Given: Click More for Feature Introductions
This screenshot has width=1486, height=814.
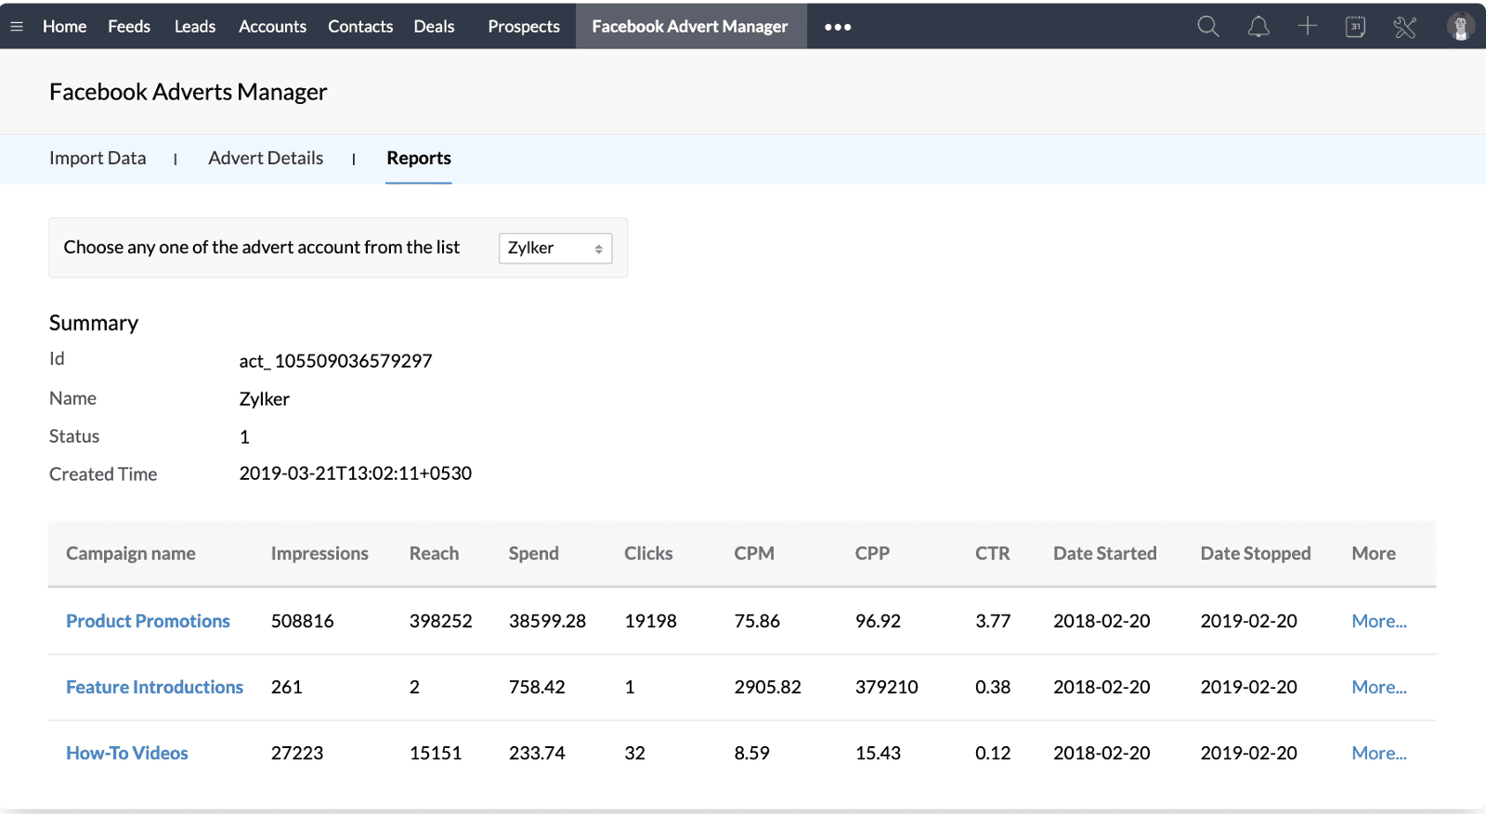Looking at the screenshot, I should [1379, 687].
